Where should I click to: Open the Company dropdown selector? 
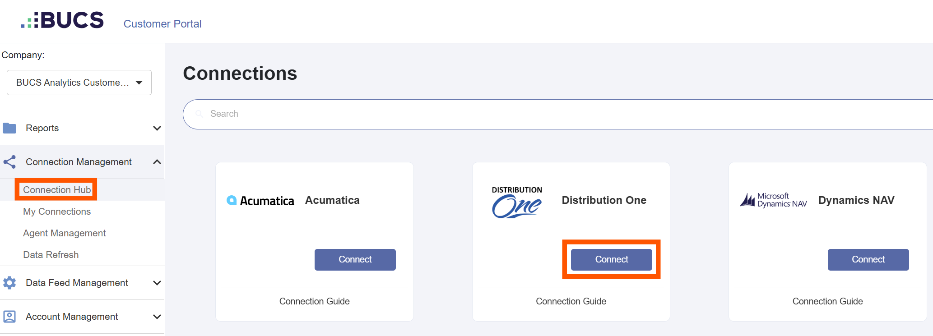pos(79,83)
